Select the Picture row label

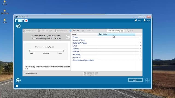[x=75, y=37]
